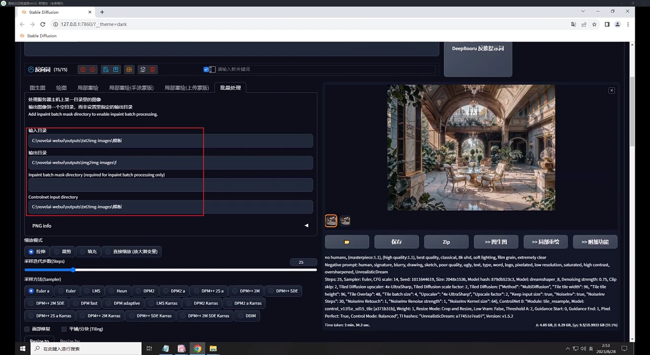Switch to the 绘图 tab
The height and width of the screenshot is (355, 650).
pos(61,88)
